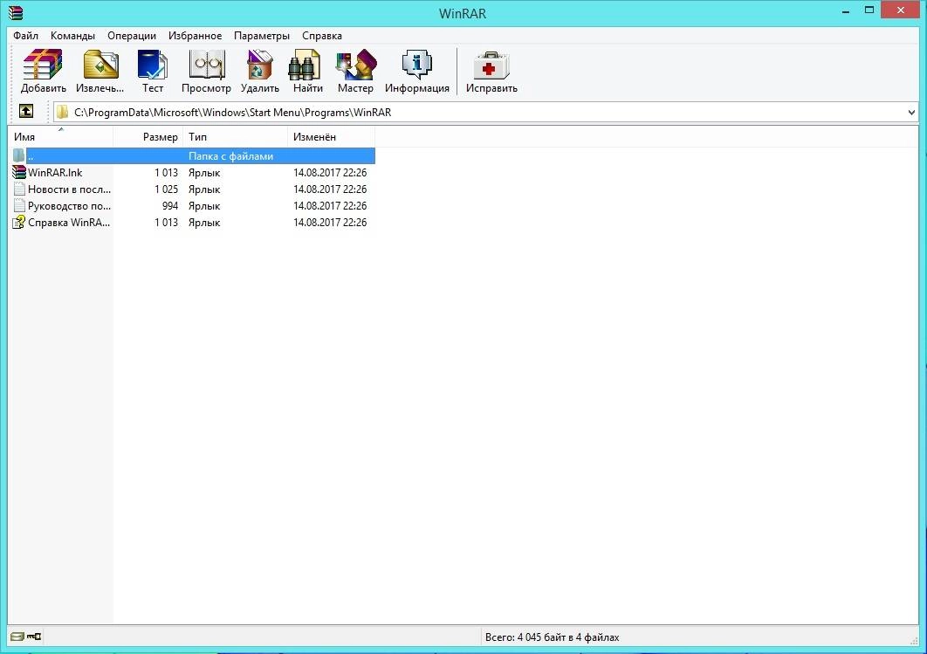Click date cell of WinRAR.lnk row
The height and width of the screenshot is (654, 927).
(x=330, y=173)
